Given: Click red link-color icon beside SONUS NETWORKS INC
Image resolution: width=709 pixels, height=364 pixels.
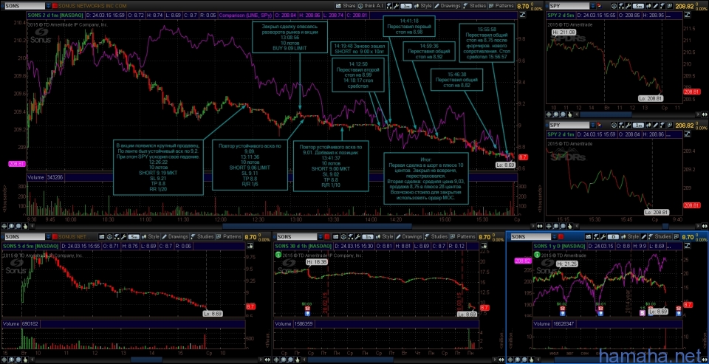Looking at the screenshot, I should (x=55, y=6).
